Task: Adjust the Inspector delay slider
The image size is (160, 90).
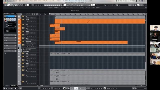Action: [12, 27]
